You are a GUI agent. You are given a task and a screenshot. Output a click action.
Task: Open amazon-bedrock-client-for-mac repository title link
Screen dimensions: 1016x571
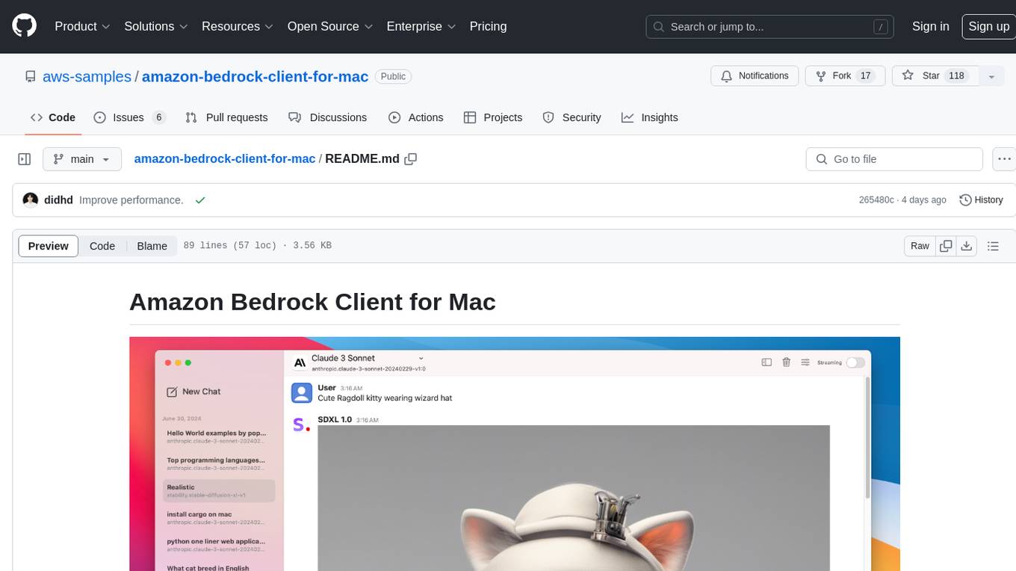point(255,76)
